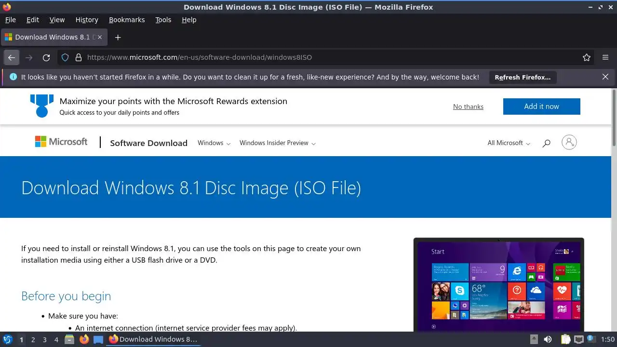Go back using the browser back arrow

[x=12, y=57]
